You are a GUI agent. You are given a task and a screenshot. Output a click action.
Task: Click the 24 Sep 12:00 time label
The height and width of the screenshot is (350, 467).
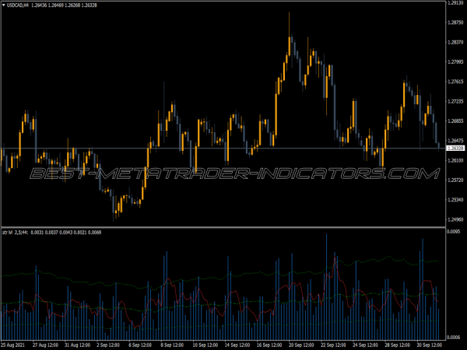(366, 345)
